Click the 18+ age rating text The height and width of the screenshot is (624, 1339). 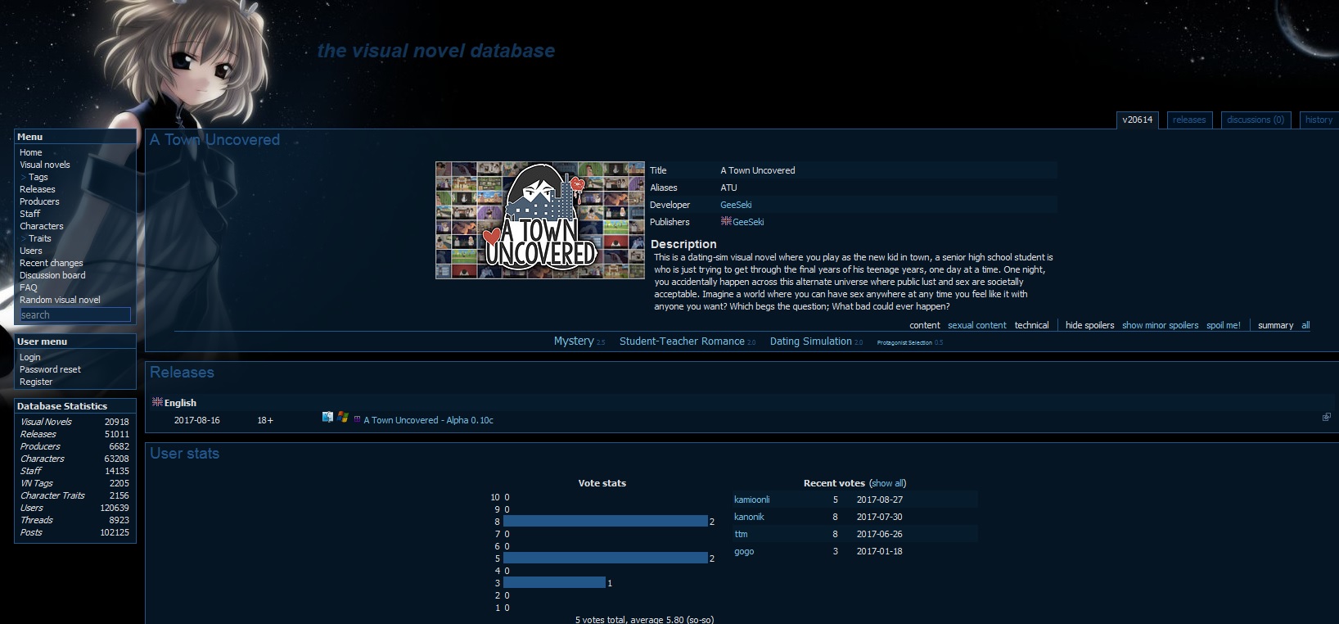[x=265, y=420]
